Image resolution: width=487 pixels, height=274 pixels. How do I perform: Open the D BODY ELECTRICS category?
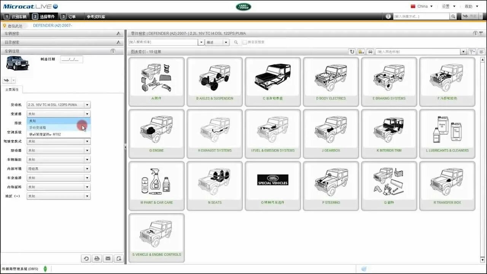[331, 82]
